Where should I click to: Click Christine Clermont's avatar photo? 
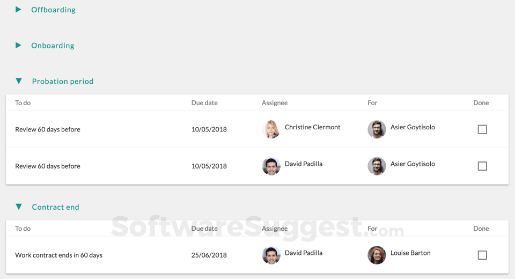click(271, 129)
